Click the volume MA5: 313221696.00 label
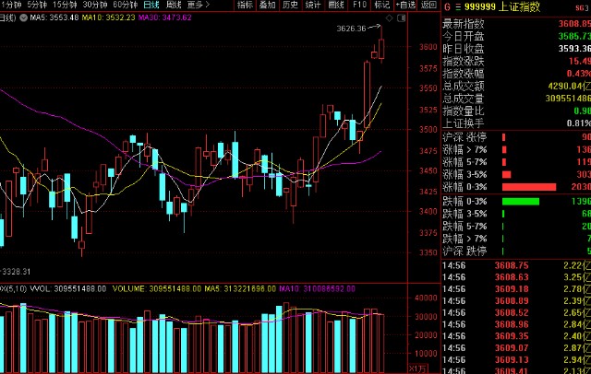The image size is (591, 374). pyautogui.click(x=240, y=288)
